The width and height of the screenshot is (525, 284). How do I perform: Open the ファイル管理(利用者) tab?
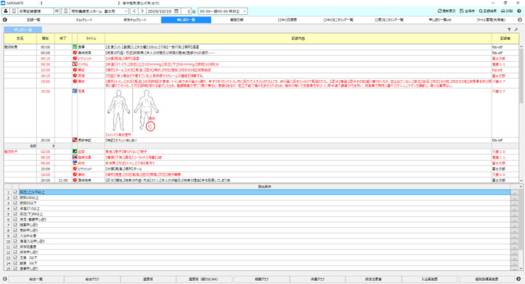[x=491, y=20]
